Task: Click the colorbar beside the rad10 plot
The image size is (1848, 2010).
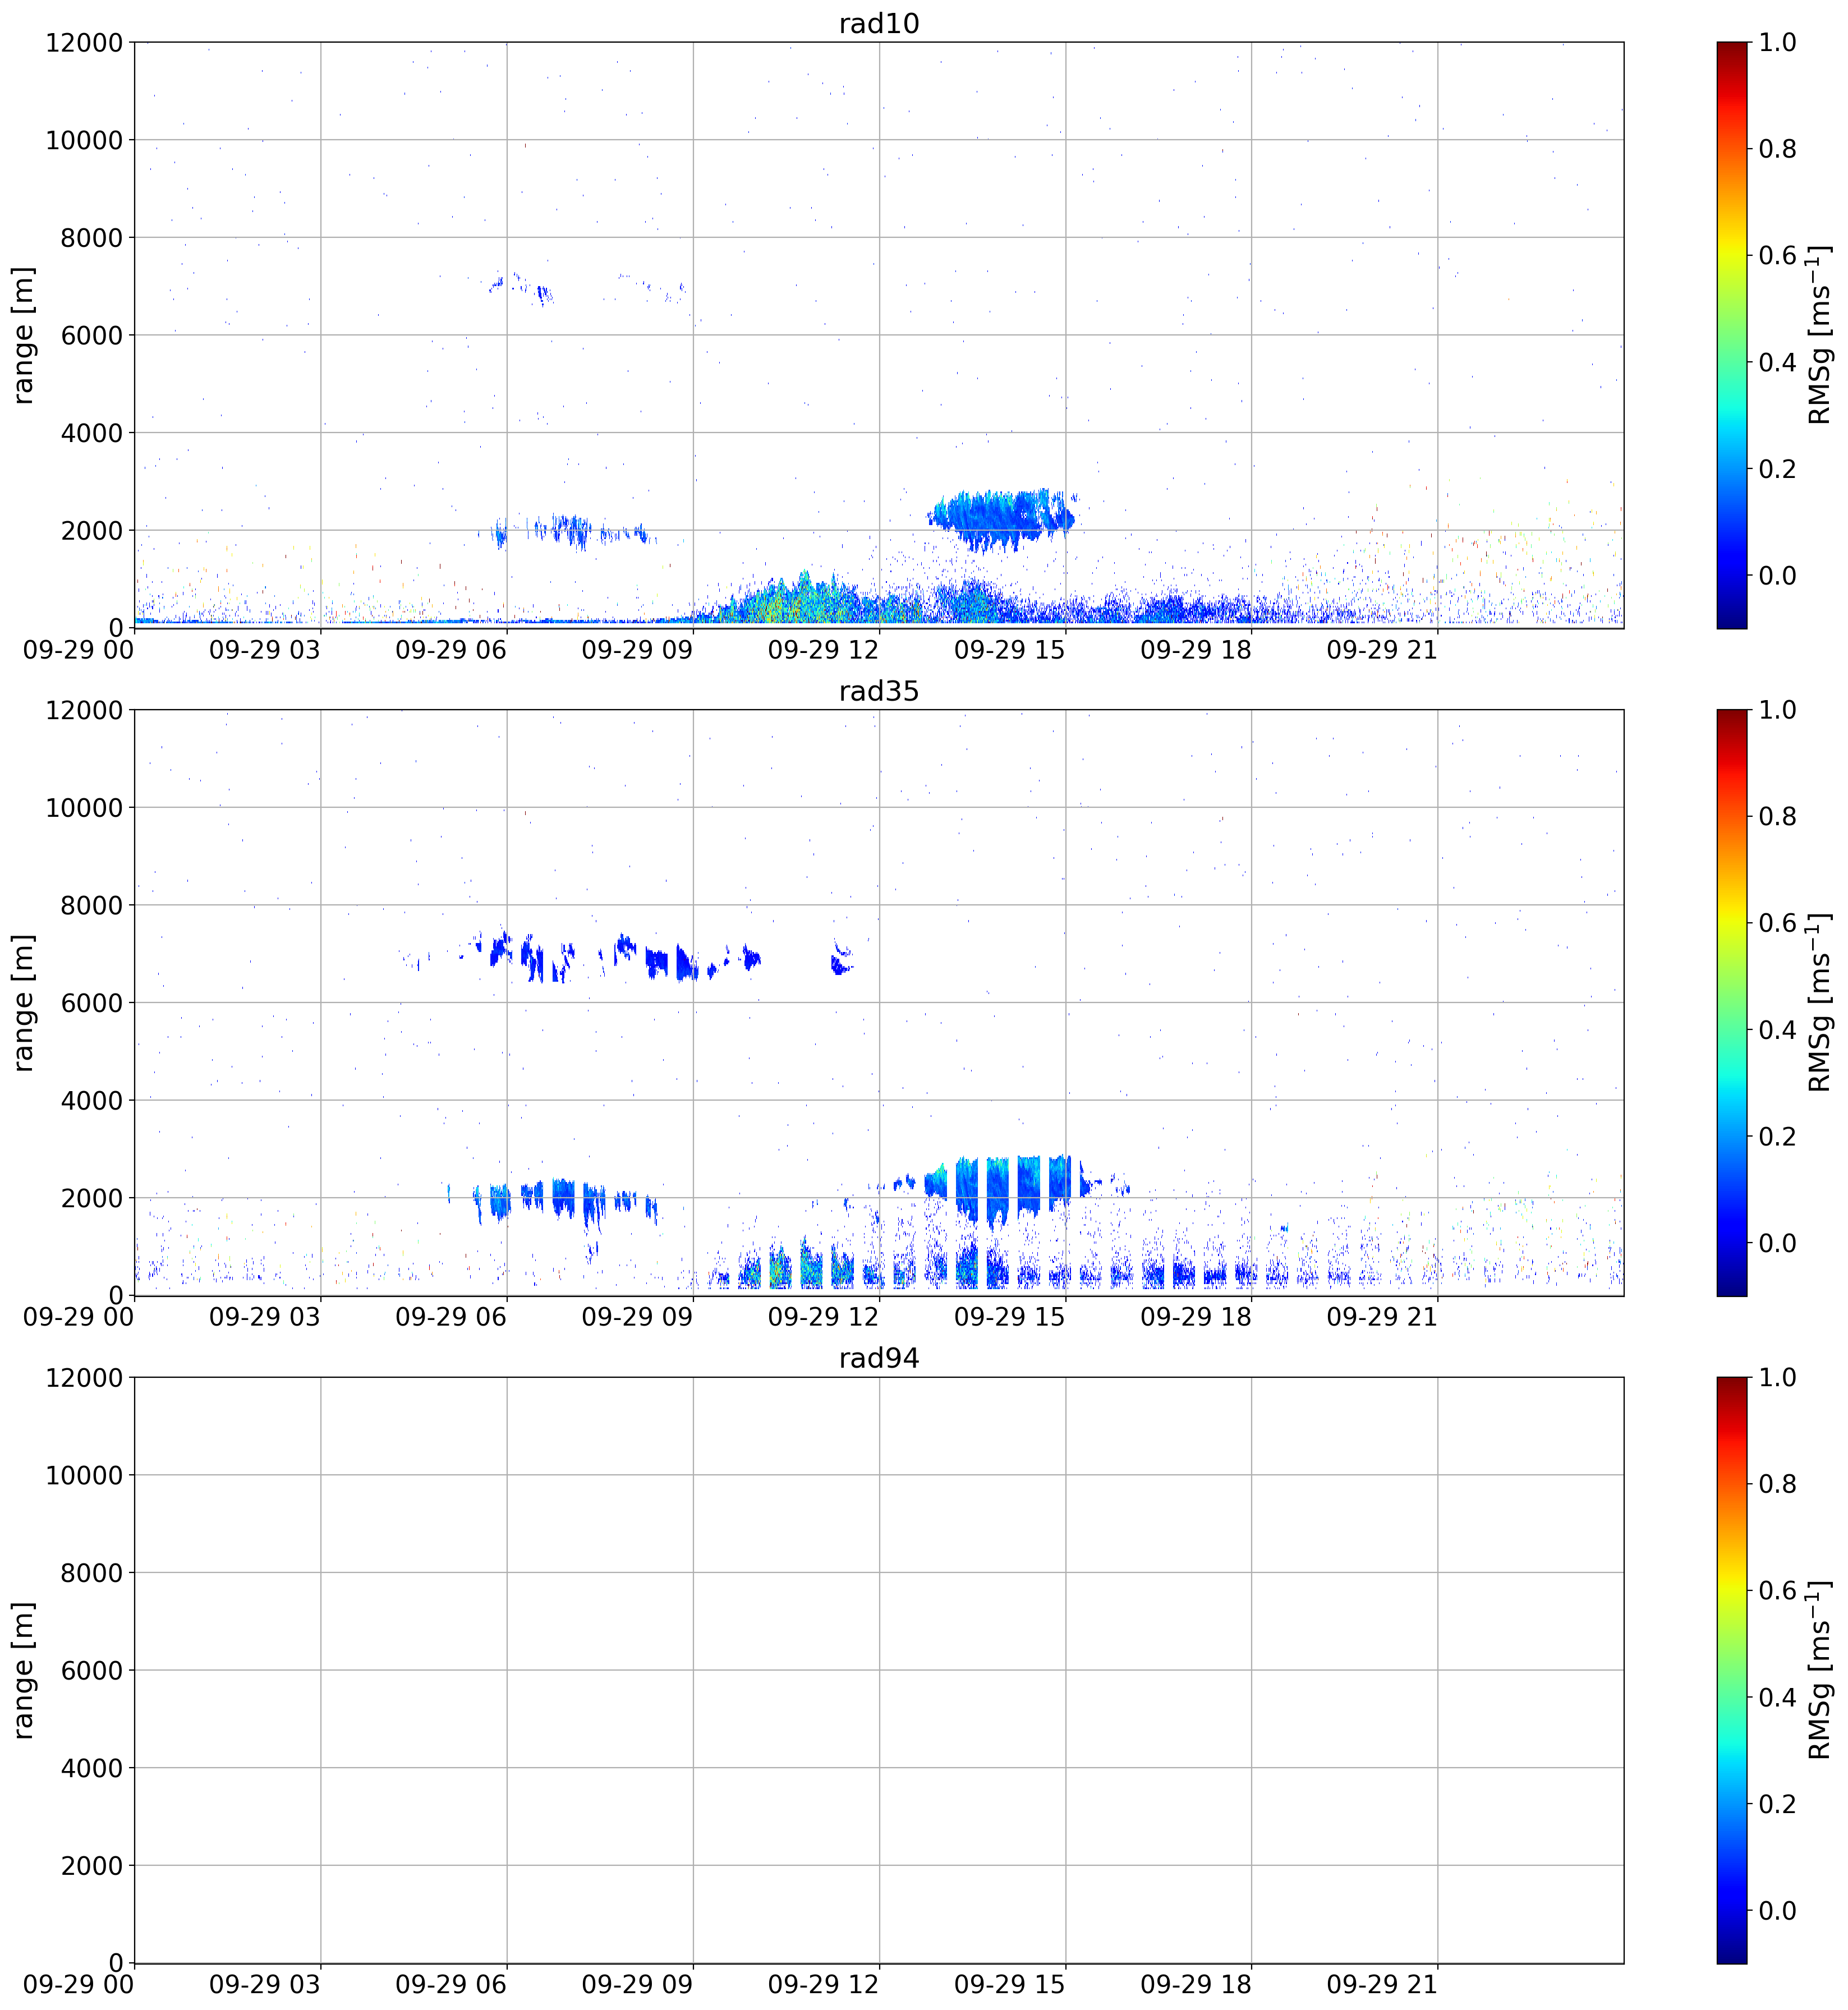Action: [1731, 335]
